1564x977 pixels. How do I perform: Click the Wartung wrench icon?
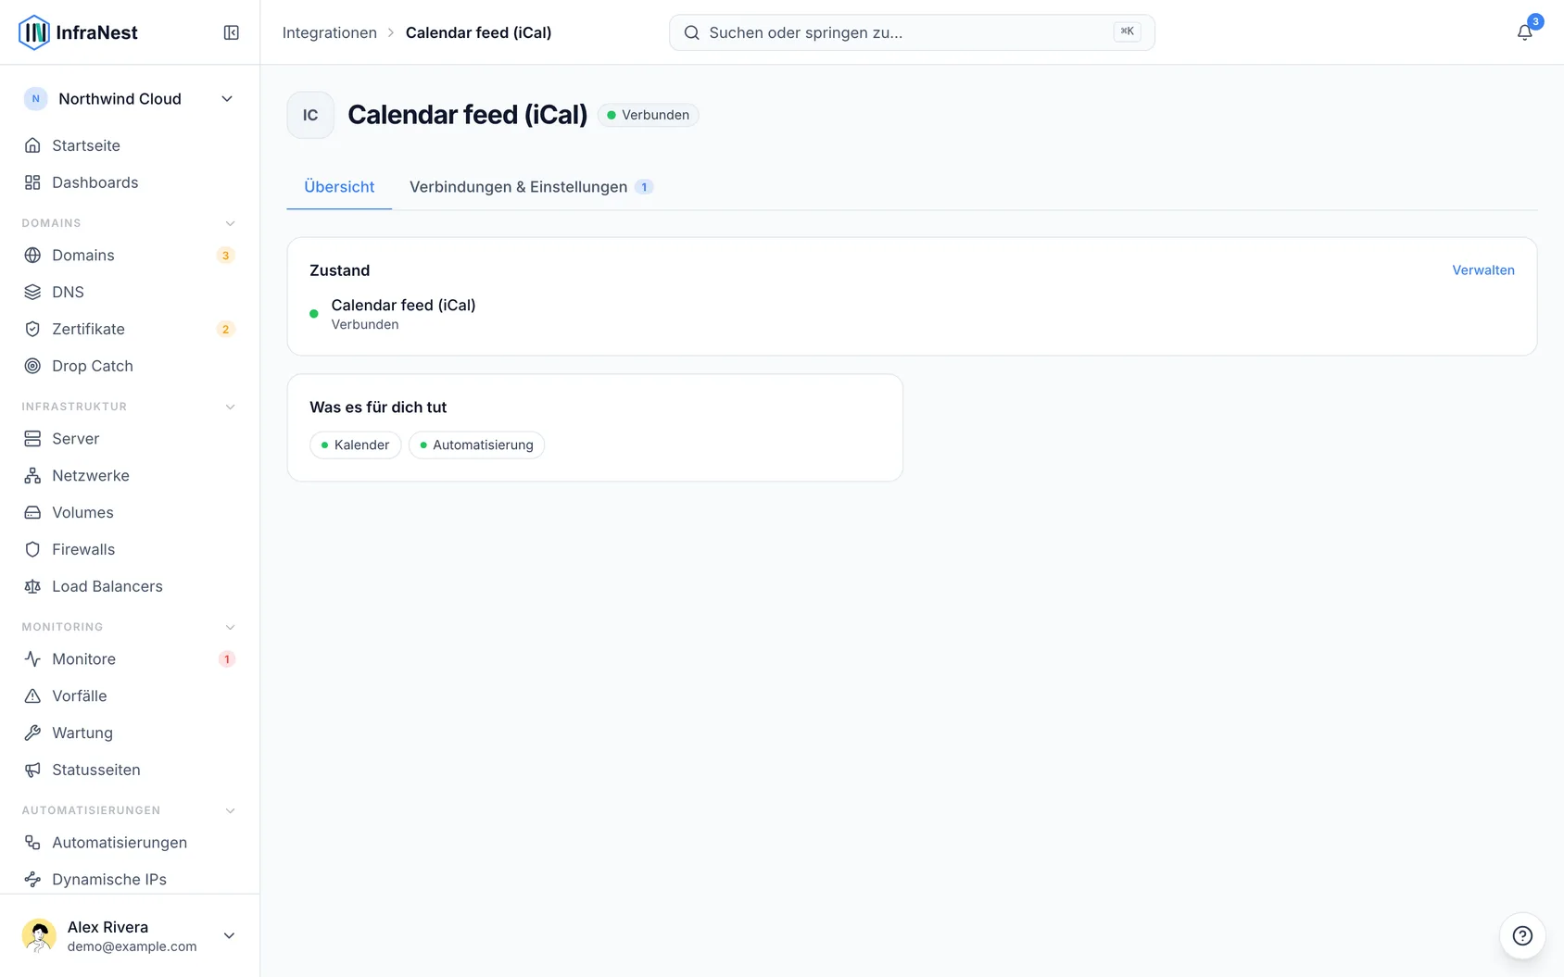pos(32,733)
